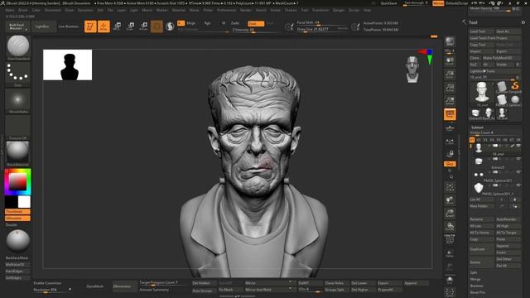The image size is (530, 298).
Task: Click the Load Tool button
Action: (482, 31)
